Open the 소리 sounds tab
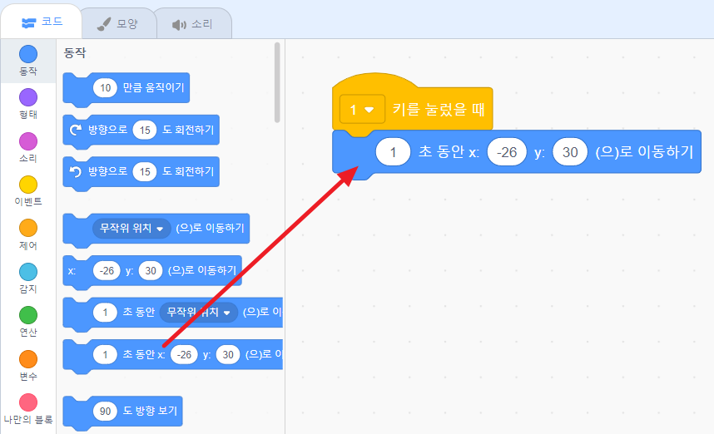 pos(194,24)
